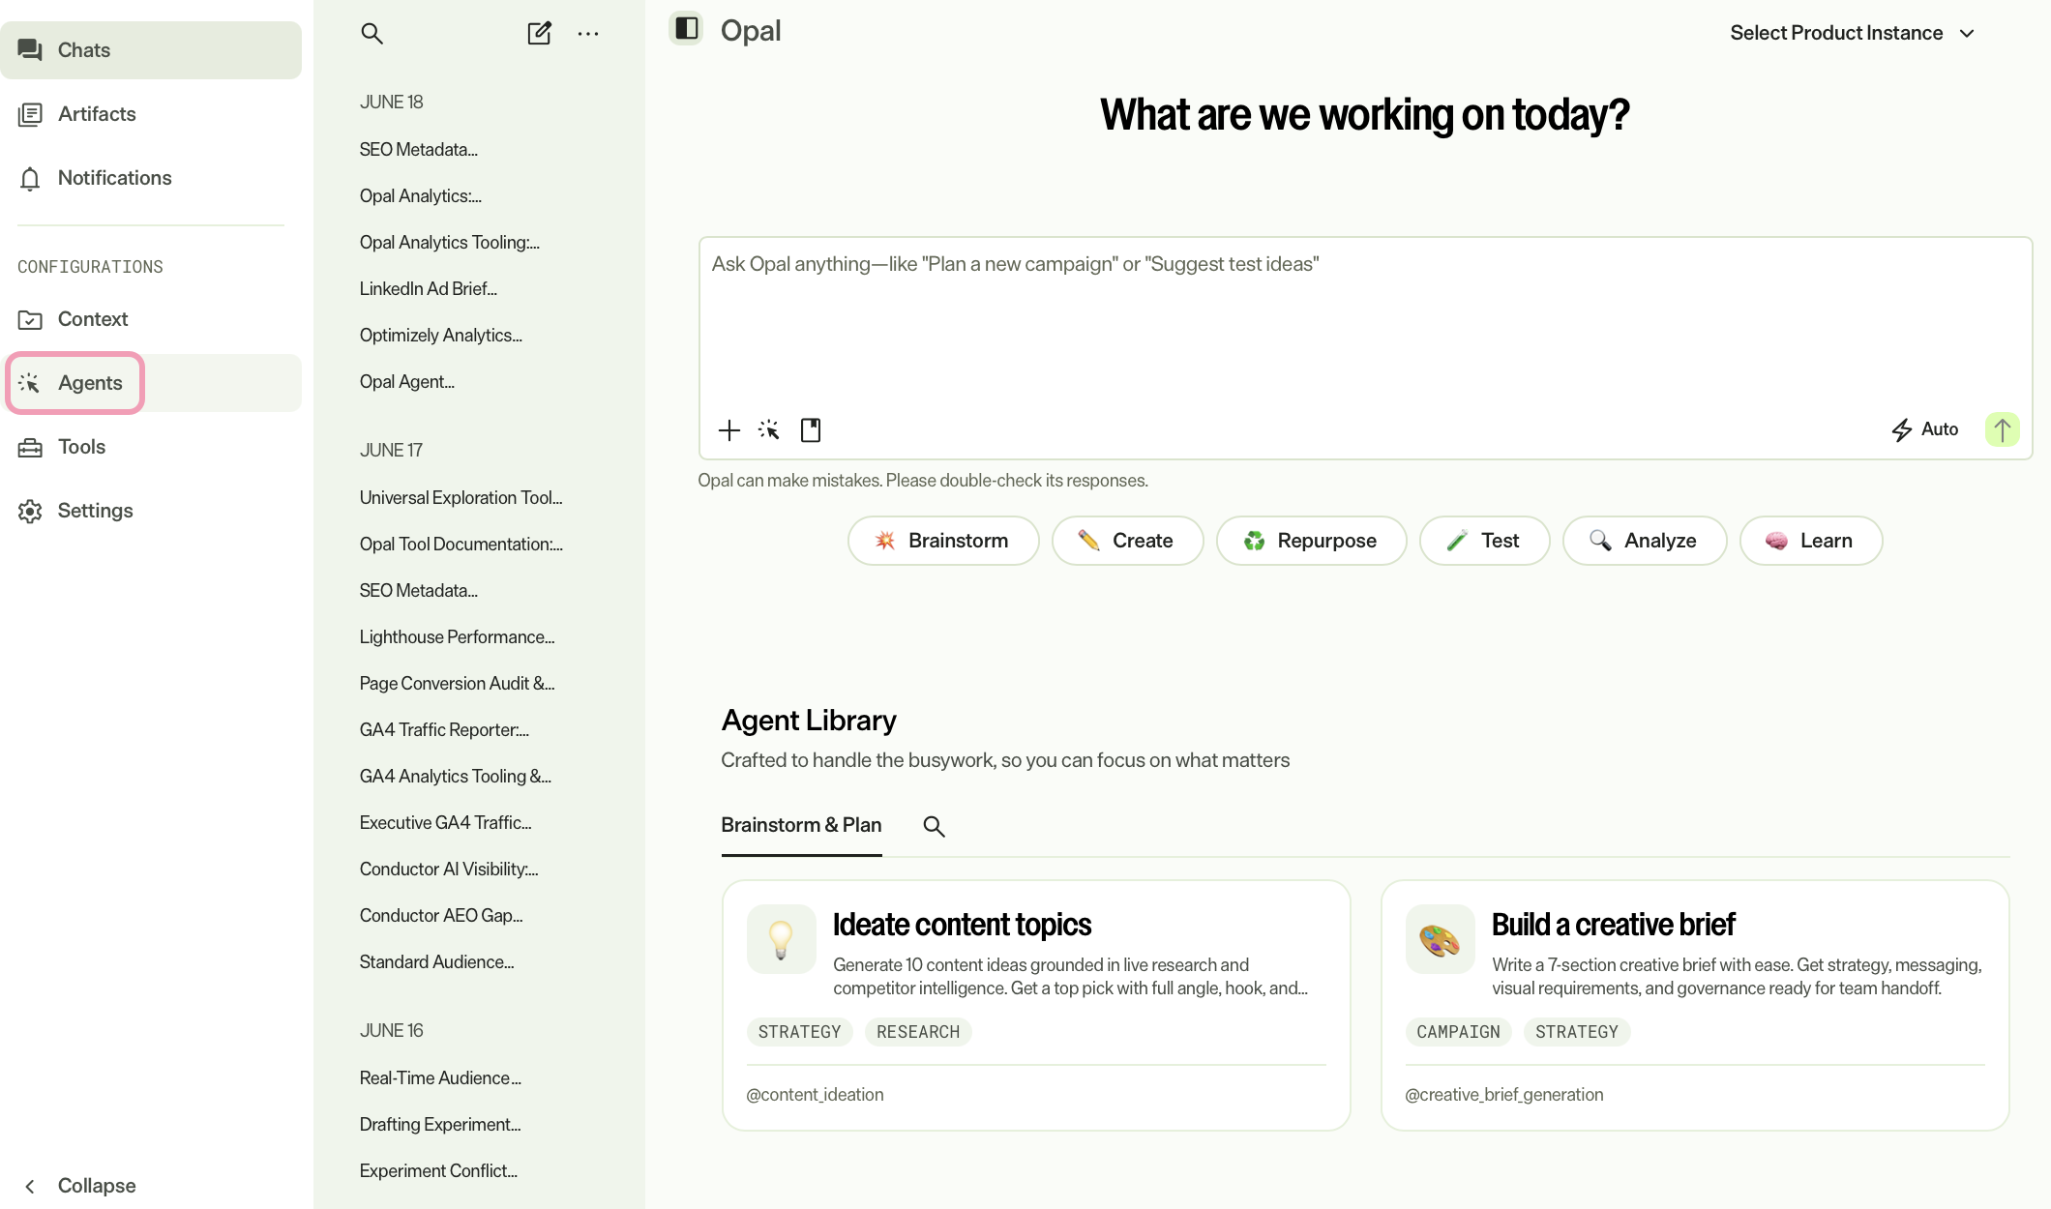Open Drafting Experiment chat
The width and height of the screenshot is (2051, 1209).
coord(440,1125)
